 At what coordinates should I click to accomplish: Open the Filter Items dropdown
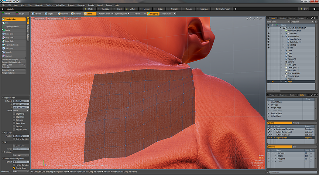point(278,21)
